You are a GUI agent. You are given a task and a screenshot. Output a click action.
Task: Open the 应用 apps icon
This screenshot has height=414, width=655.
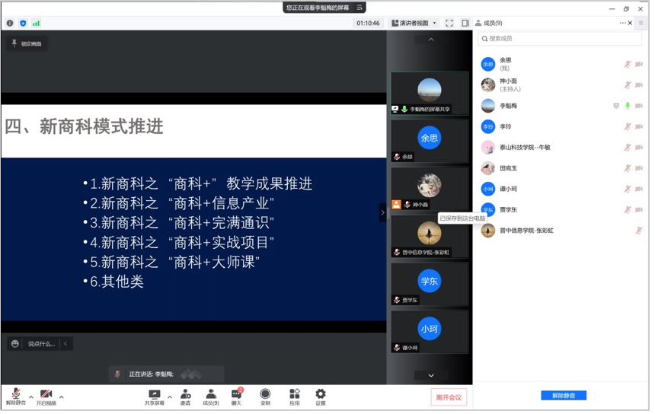pos(295,394)
